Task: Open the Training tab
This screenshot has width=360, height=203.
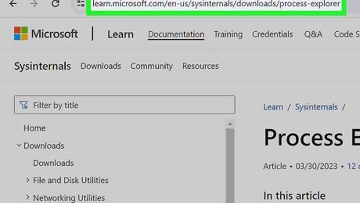Action: 228,34
